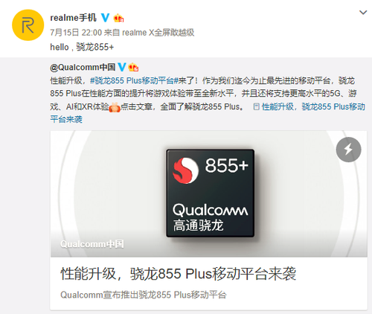
Task: Click Qualcomm中国's blue verified V badge
Action: coord(122,67)
